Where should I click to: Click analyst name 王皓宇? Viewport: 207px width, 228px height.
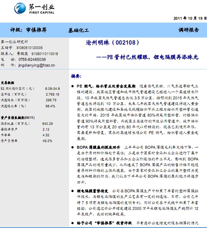pos(6,48)
